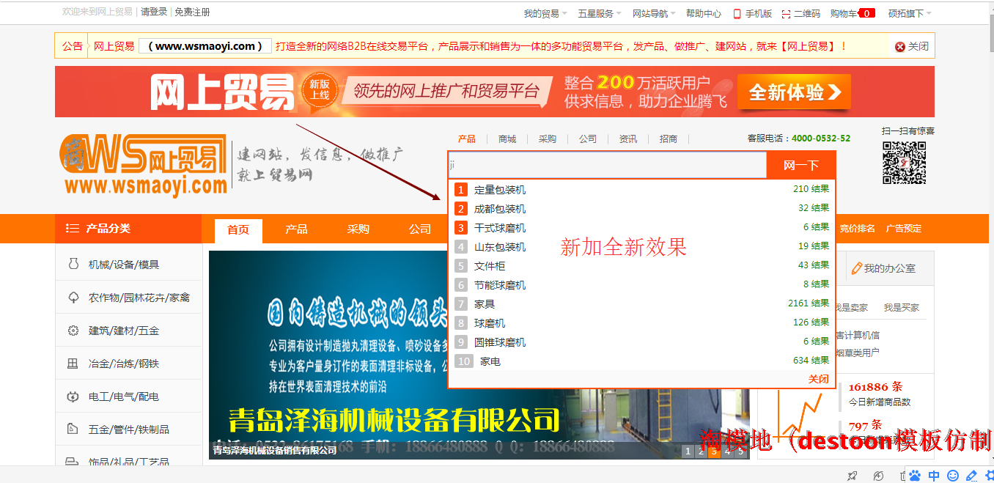This screenshot has height=483, width=994.
Task: Select the 机械/设备/模具 category icon
Action: 73,264
